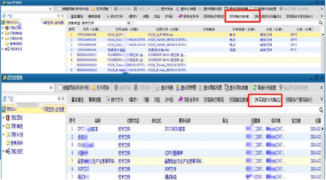Click 模板名称 column header in lower table

[177, 120]
